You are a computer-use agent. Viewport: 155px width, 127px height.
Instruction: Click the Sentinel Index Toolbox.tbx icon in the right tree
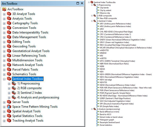click(92, 2)
